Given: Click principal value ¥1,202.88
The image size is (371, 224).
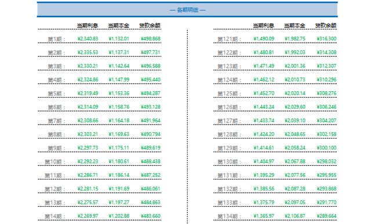Looking at the screenshot, I should click(119, 216).
